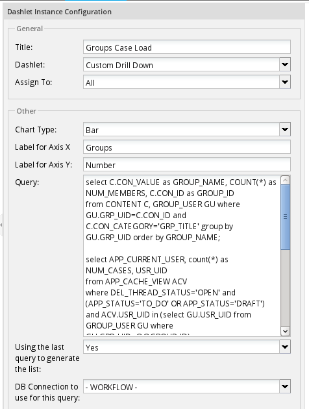Click the Yes value combo field
Screen dimensions: 309x409
pyautogui.click(x=182, y=347)
